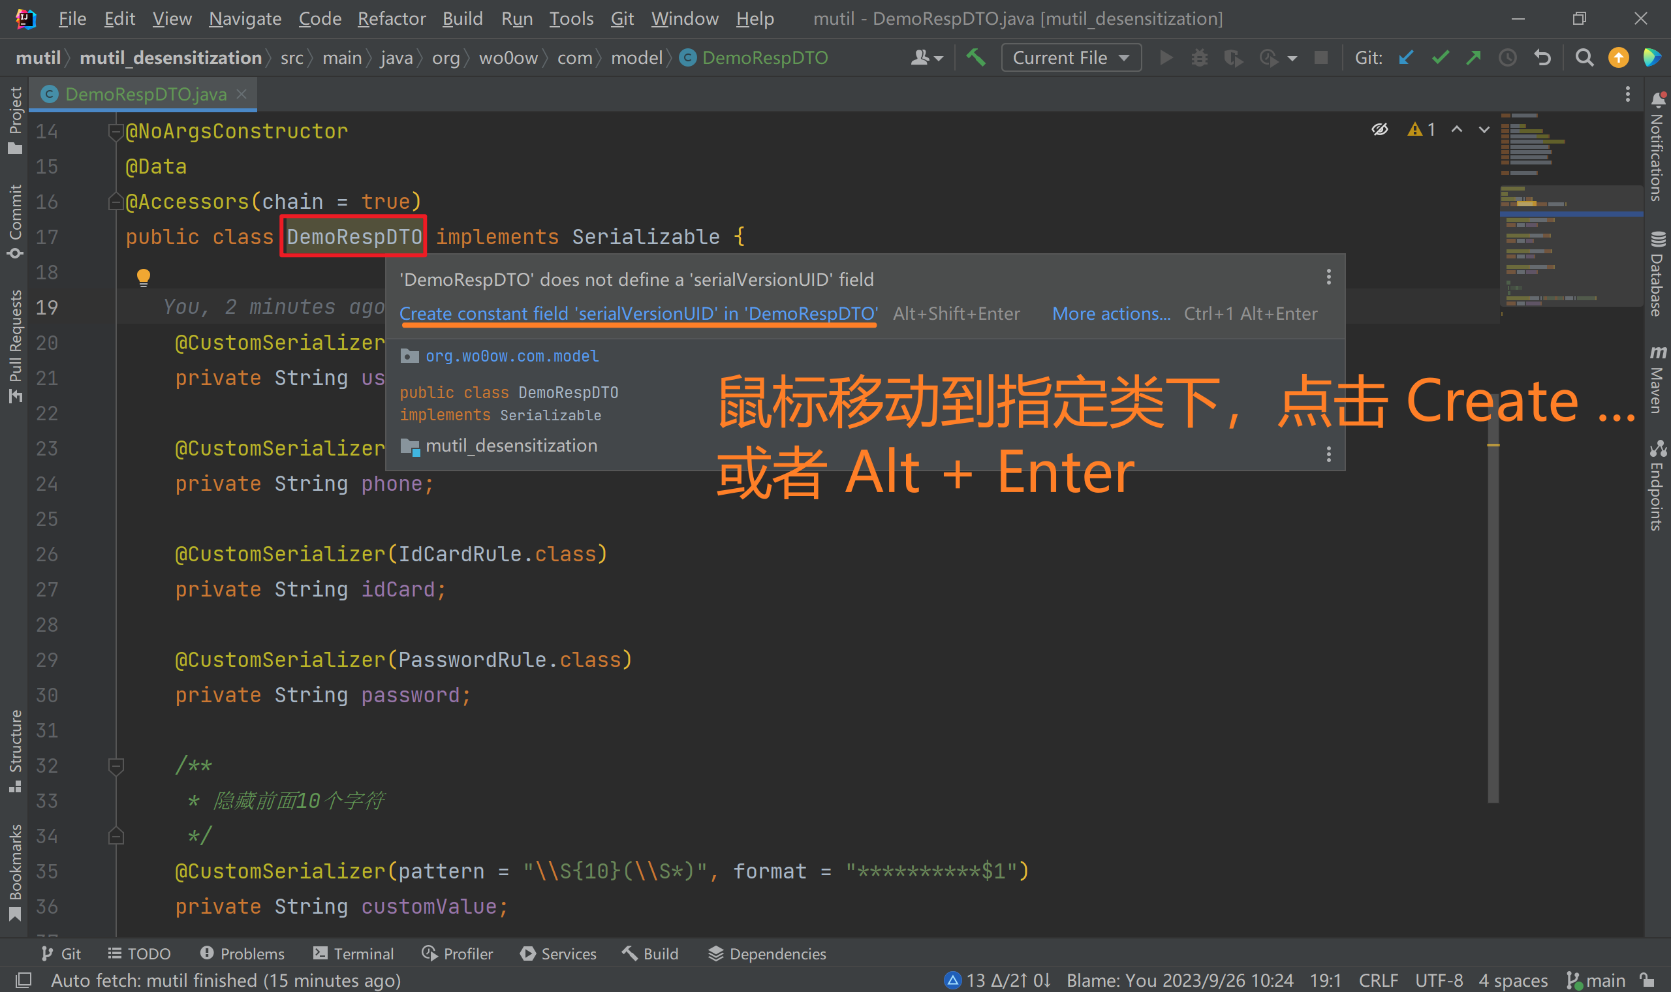Toggle inspection highlighting eye icon
The width and height of the screenshot is (1671, 992).
click(x=1380, y=129)
